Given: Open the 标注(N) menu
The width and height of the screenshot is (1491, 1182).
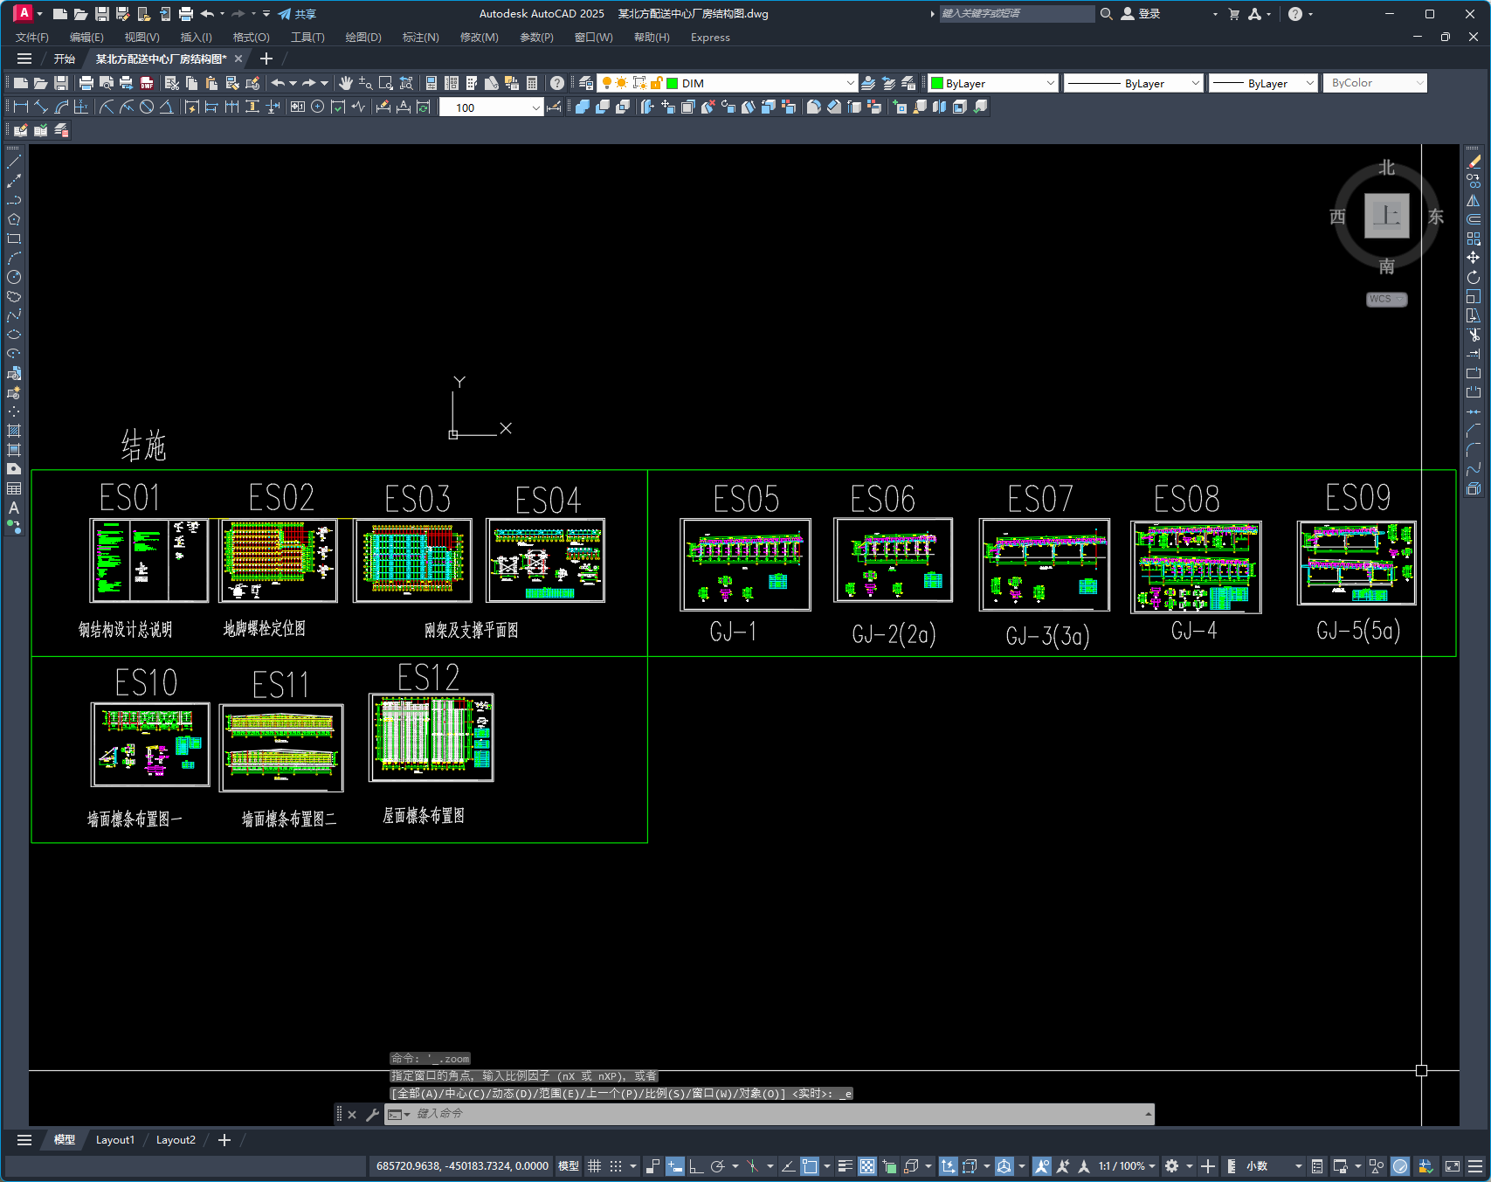Looking at the screenshot, I should click(420, 37).
